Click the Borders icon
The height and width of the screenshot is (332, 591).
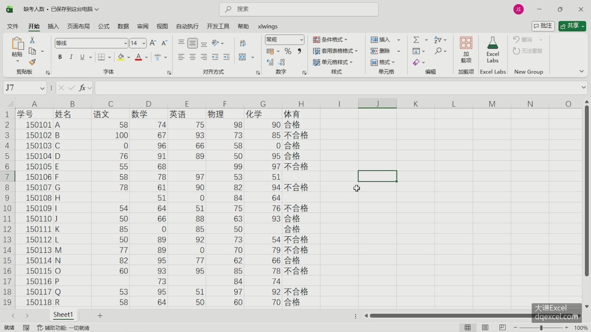(101, 57)
